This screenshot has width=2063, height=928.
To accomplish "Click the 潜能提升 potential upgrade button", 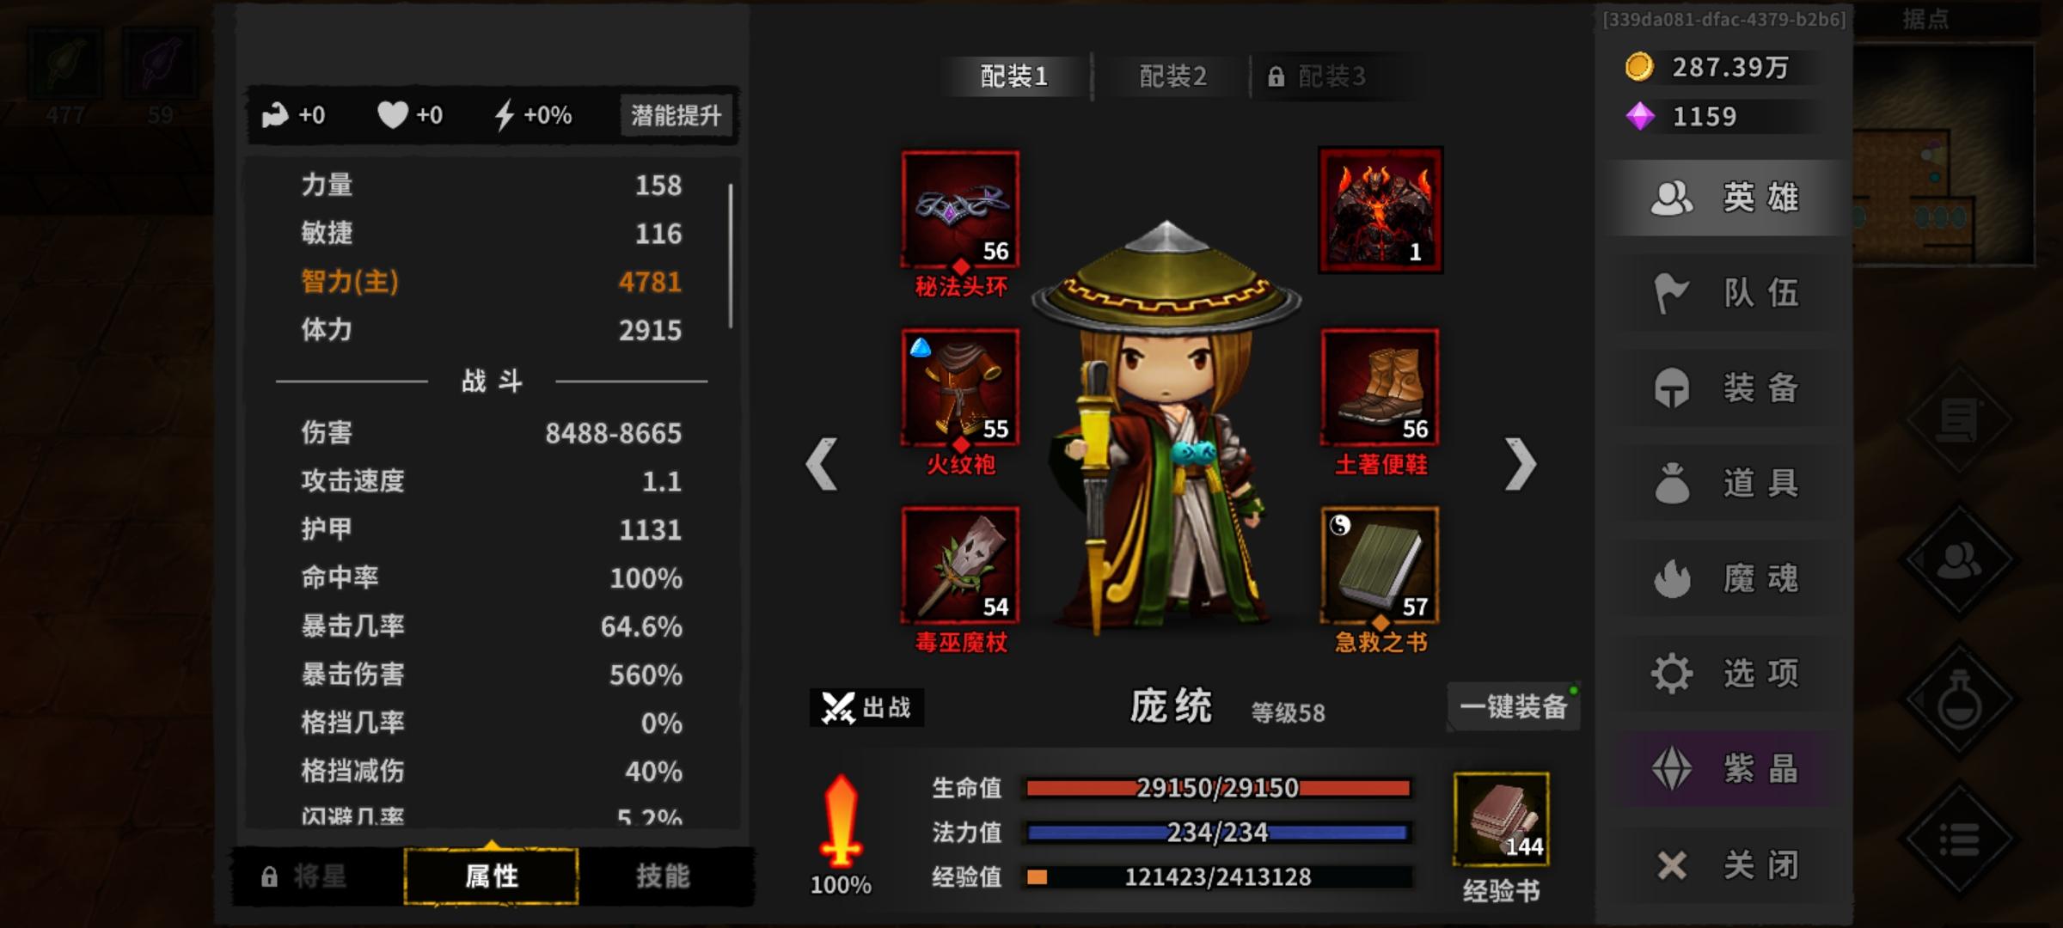I will [x=676, y=115].
